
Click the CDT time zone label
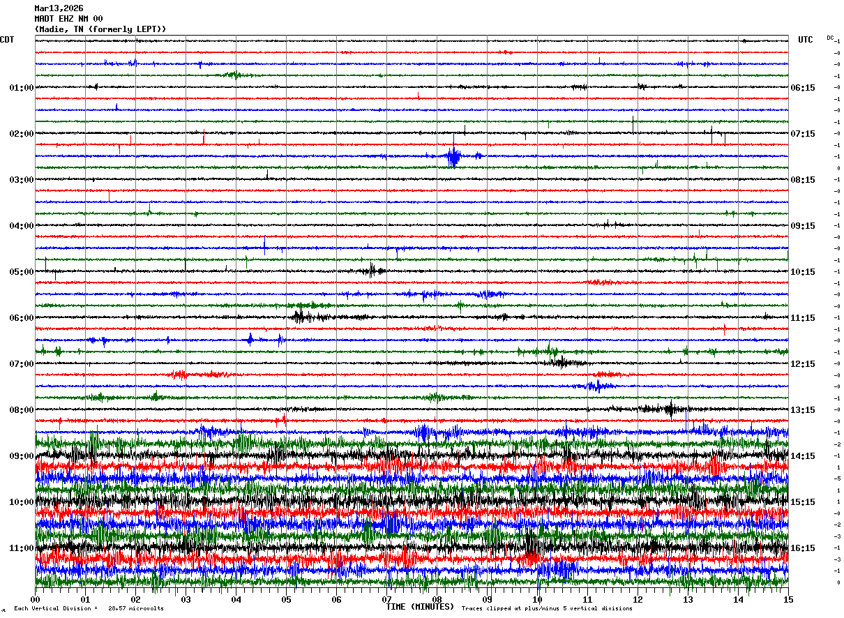[7, 40]
